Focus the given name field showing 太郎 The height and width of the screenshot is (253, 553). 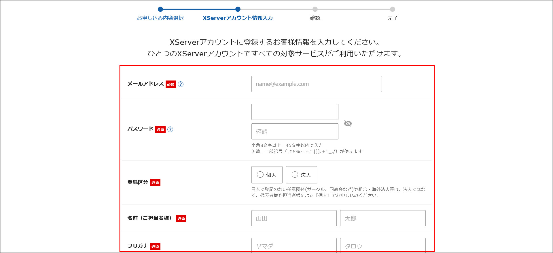coord(383,218)
